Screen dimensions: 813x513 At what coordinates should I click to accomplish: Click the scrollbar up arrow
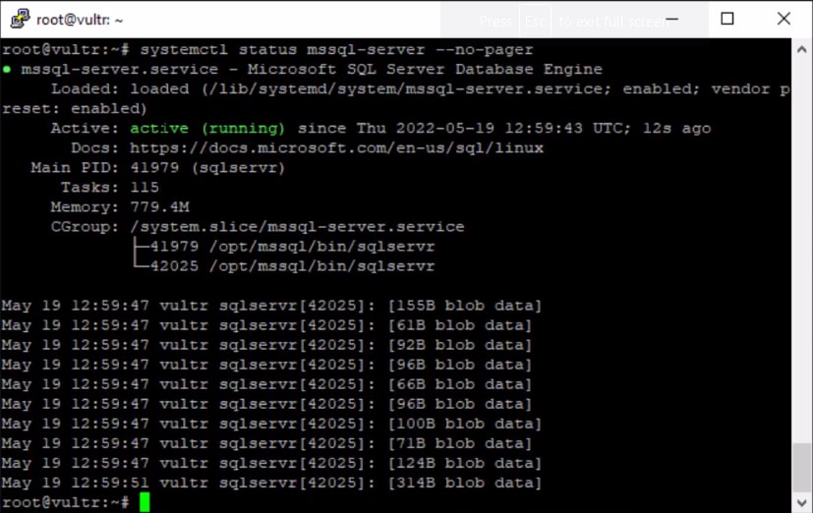[801, 50]
